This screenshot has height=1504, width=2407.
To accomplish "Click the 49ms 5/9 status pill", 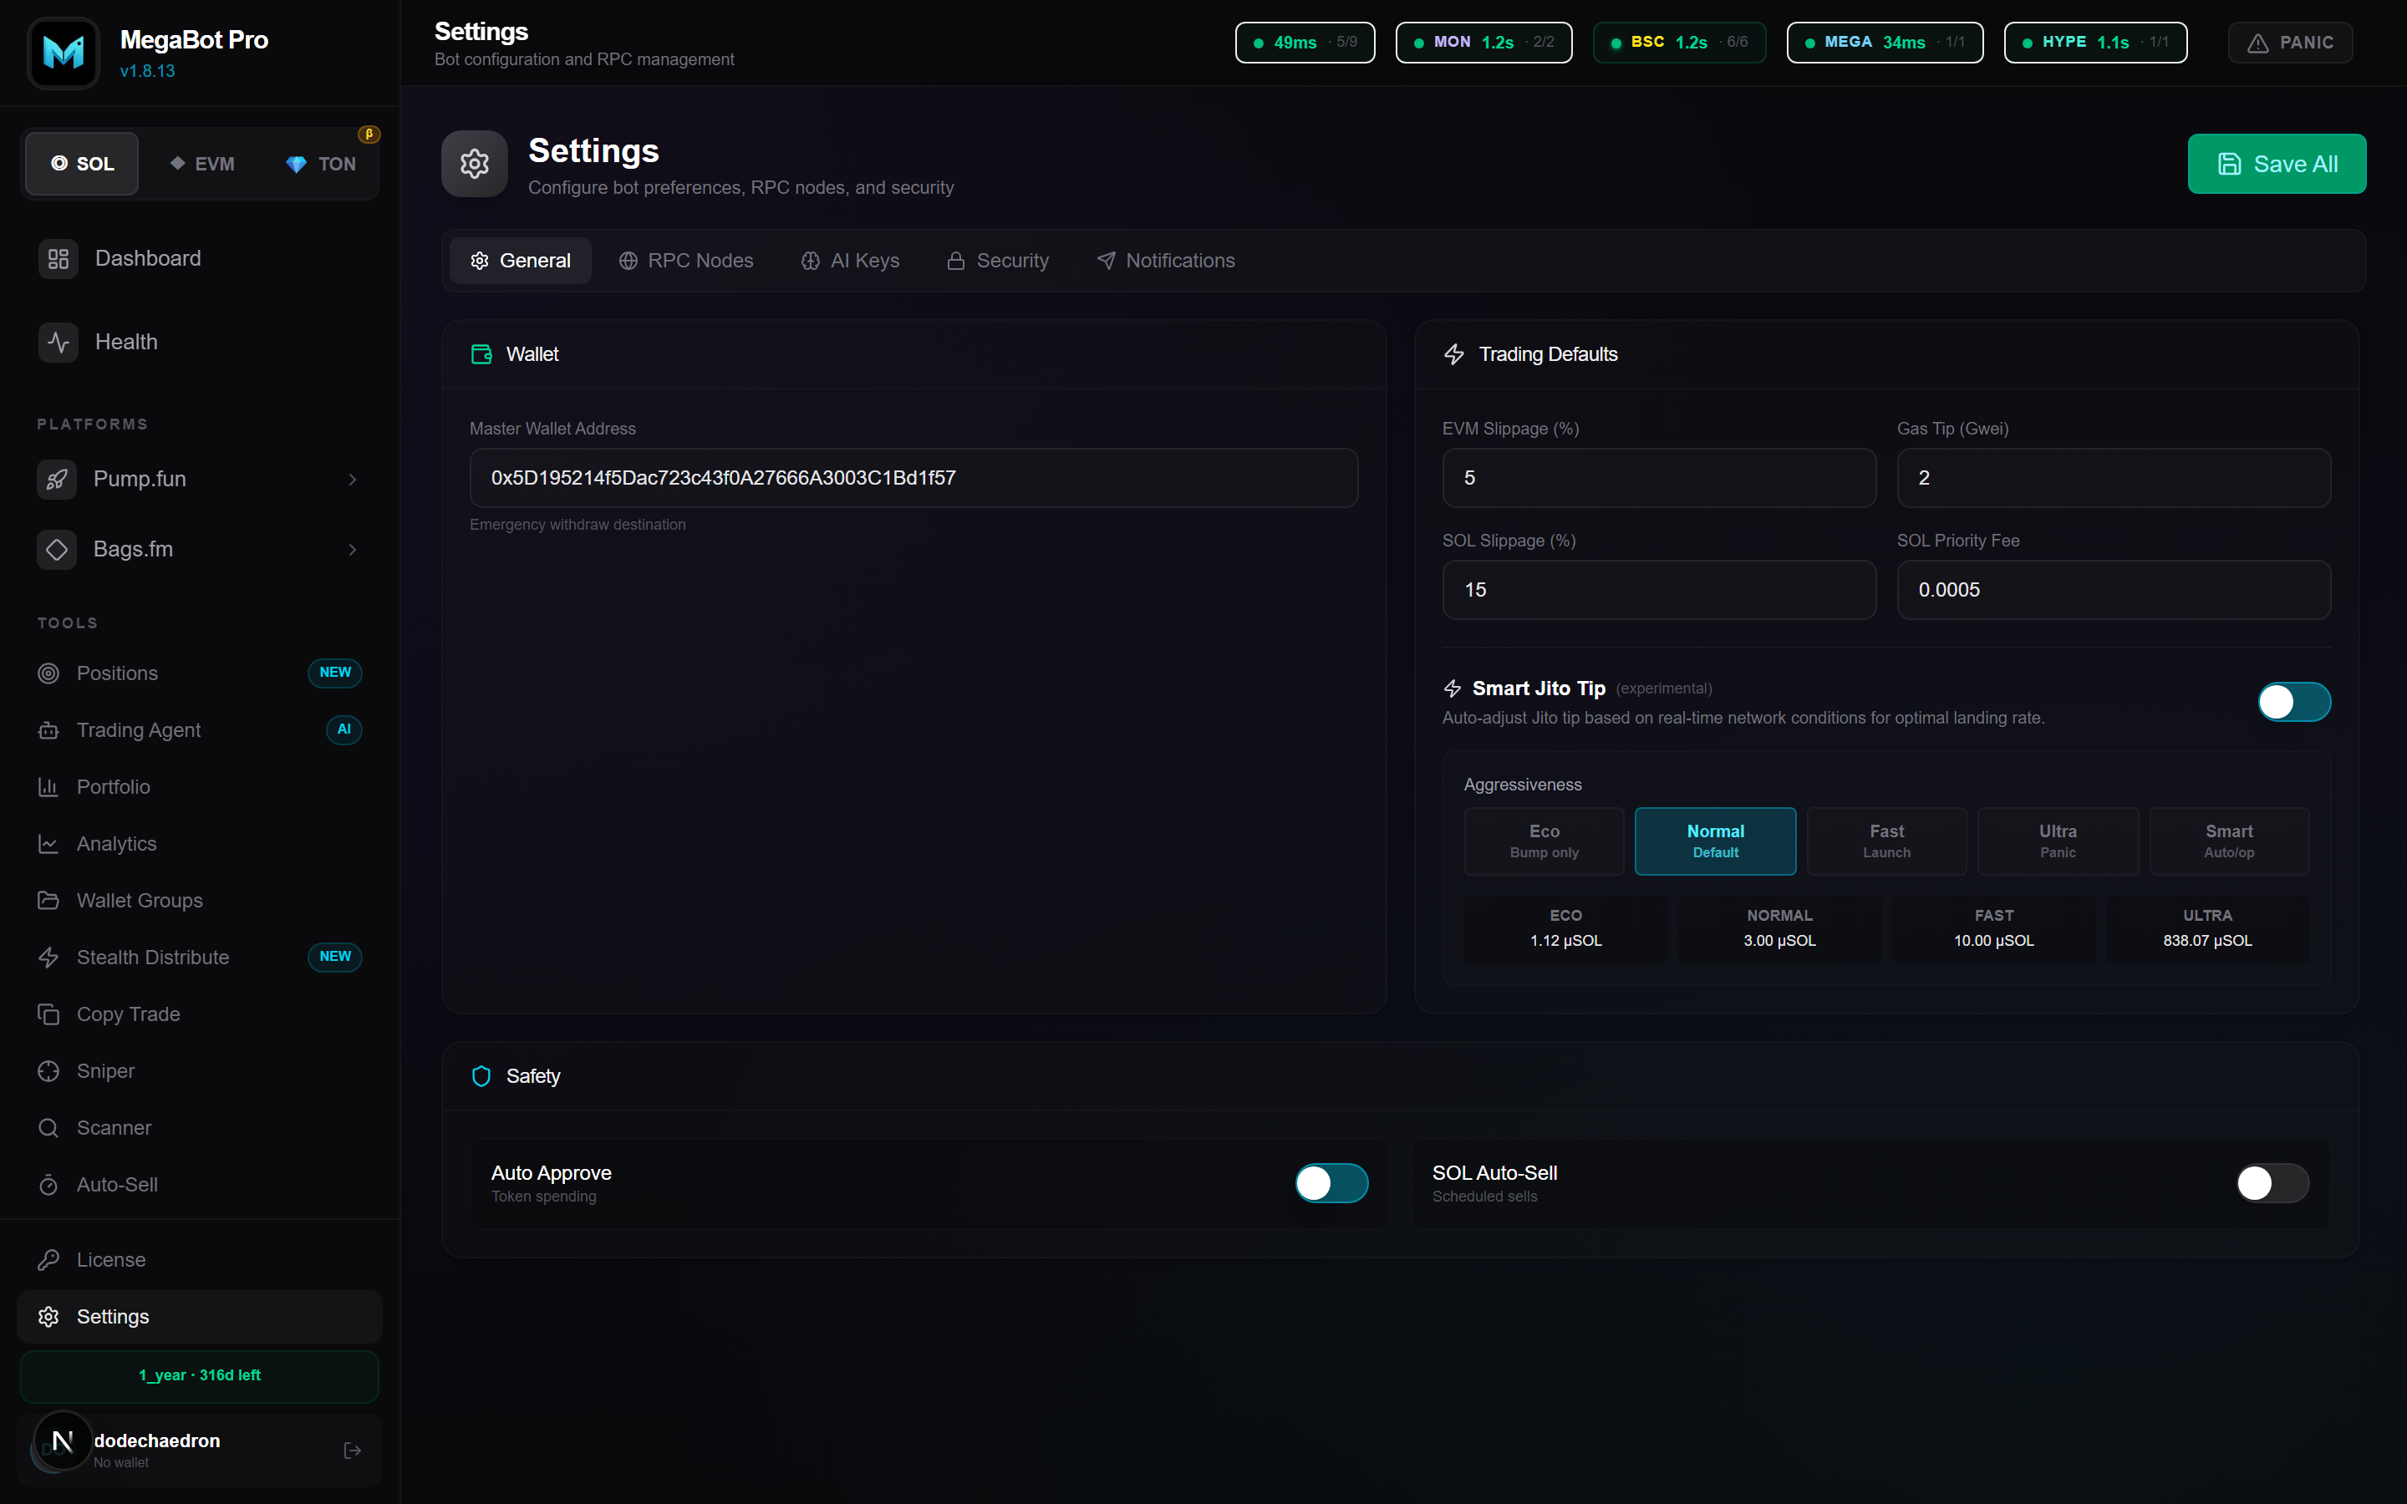I will [1305, 43].
